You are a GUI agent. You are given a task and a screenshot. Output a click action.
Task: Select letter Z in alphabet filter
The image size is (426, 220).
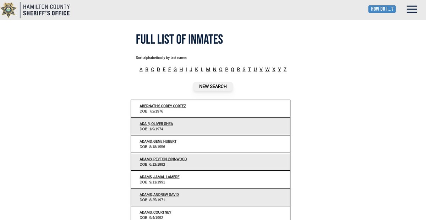[285, 70]
